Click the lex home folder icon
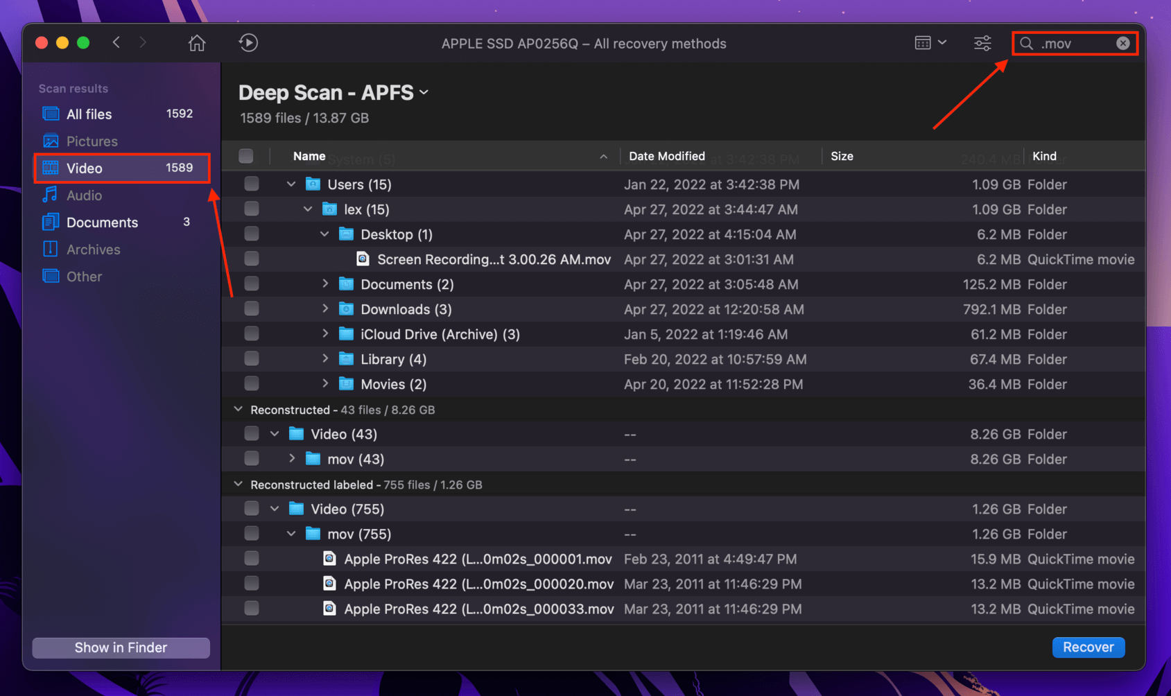 point(329,209)
